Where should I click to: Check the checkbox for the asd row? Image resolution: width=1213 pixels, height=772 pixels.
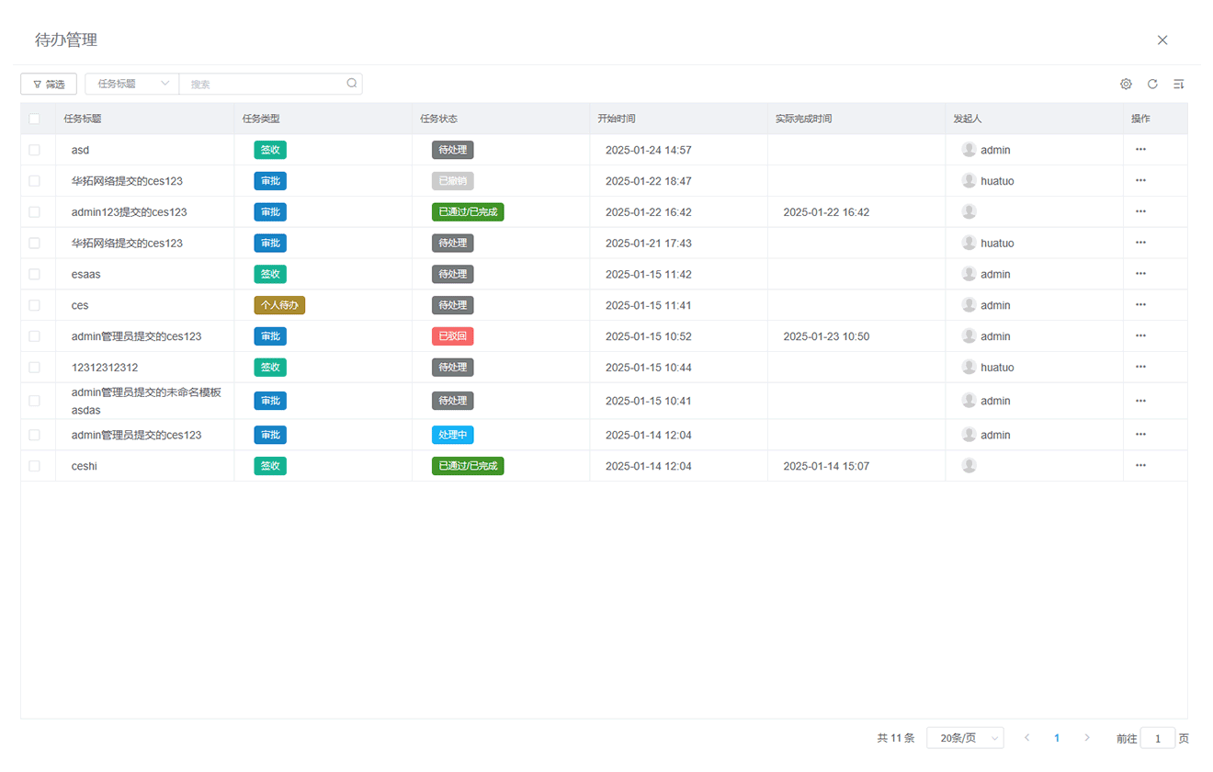click(34, 150)
